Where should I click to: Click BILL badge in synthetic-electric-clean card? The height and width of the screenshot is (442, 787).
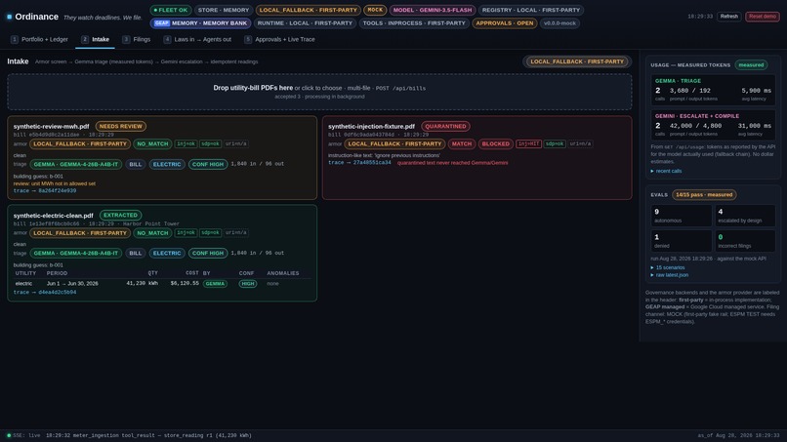136,254
